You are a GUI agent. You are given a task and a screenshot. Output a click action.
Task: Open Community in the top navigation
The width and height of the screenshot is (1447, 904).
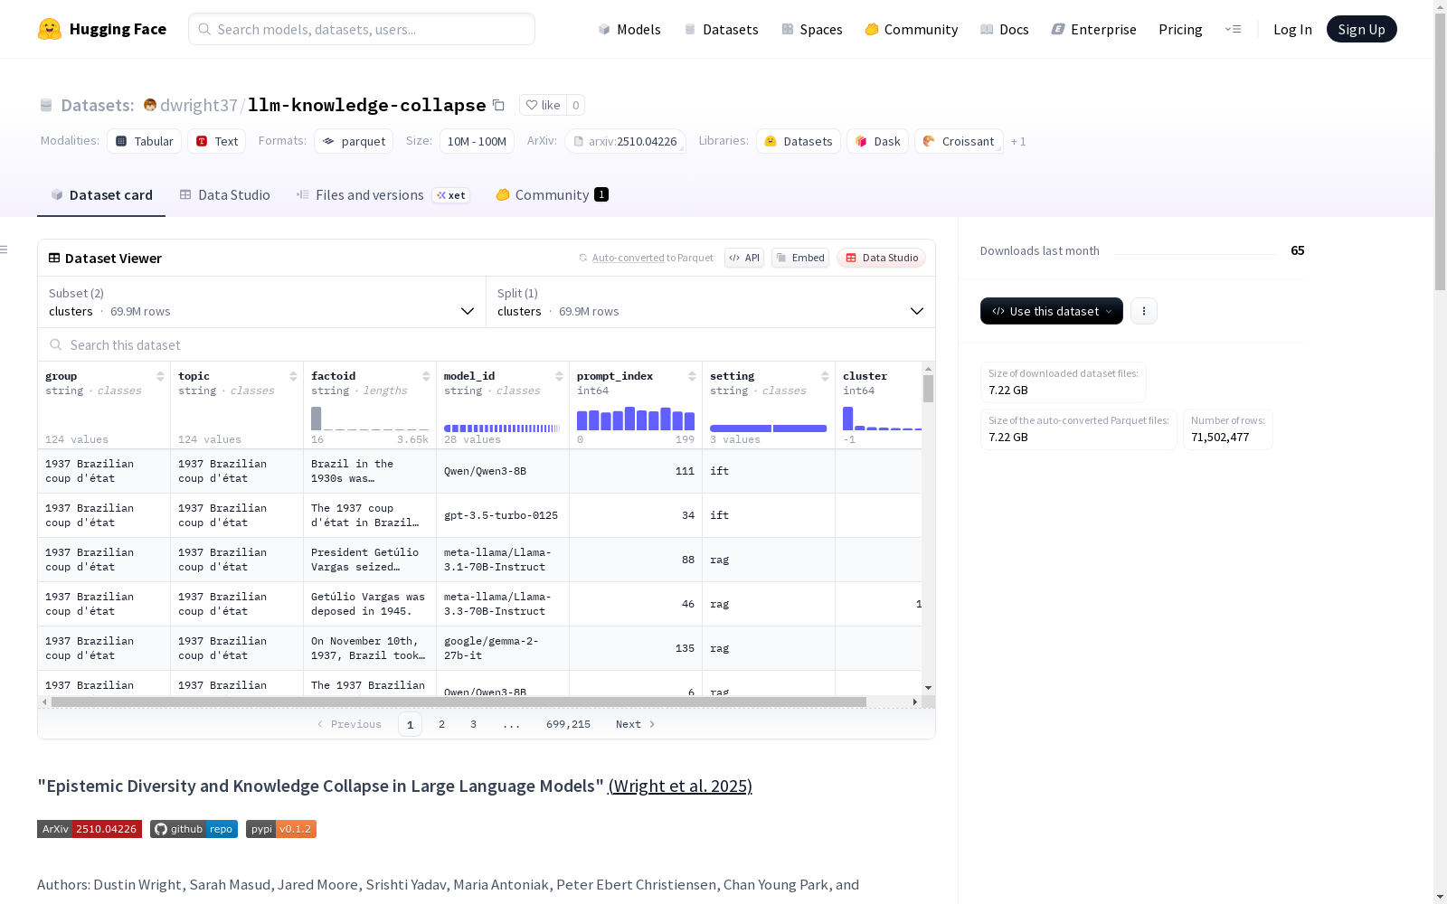point(912,29)
